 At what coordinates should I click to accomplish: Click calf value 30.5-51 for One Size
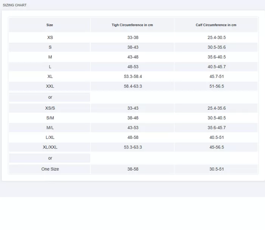pyautogui.click(x=217, y=169)
